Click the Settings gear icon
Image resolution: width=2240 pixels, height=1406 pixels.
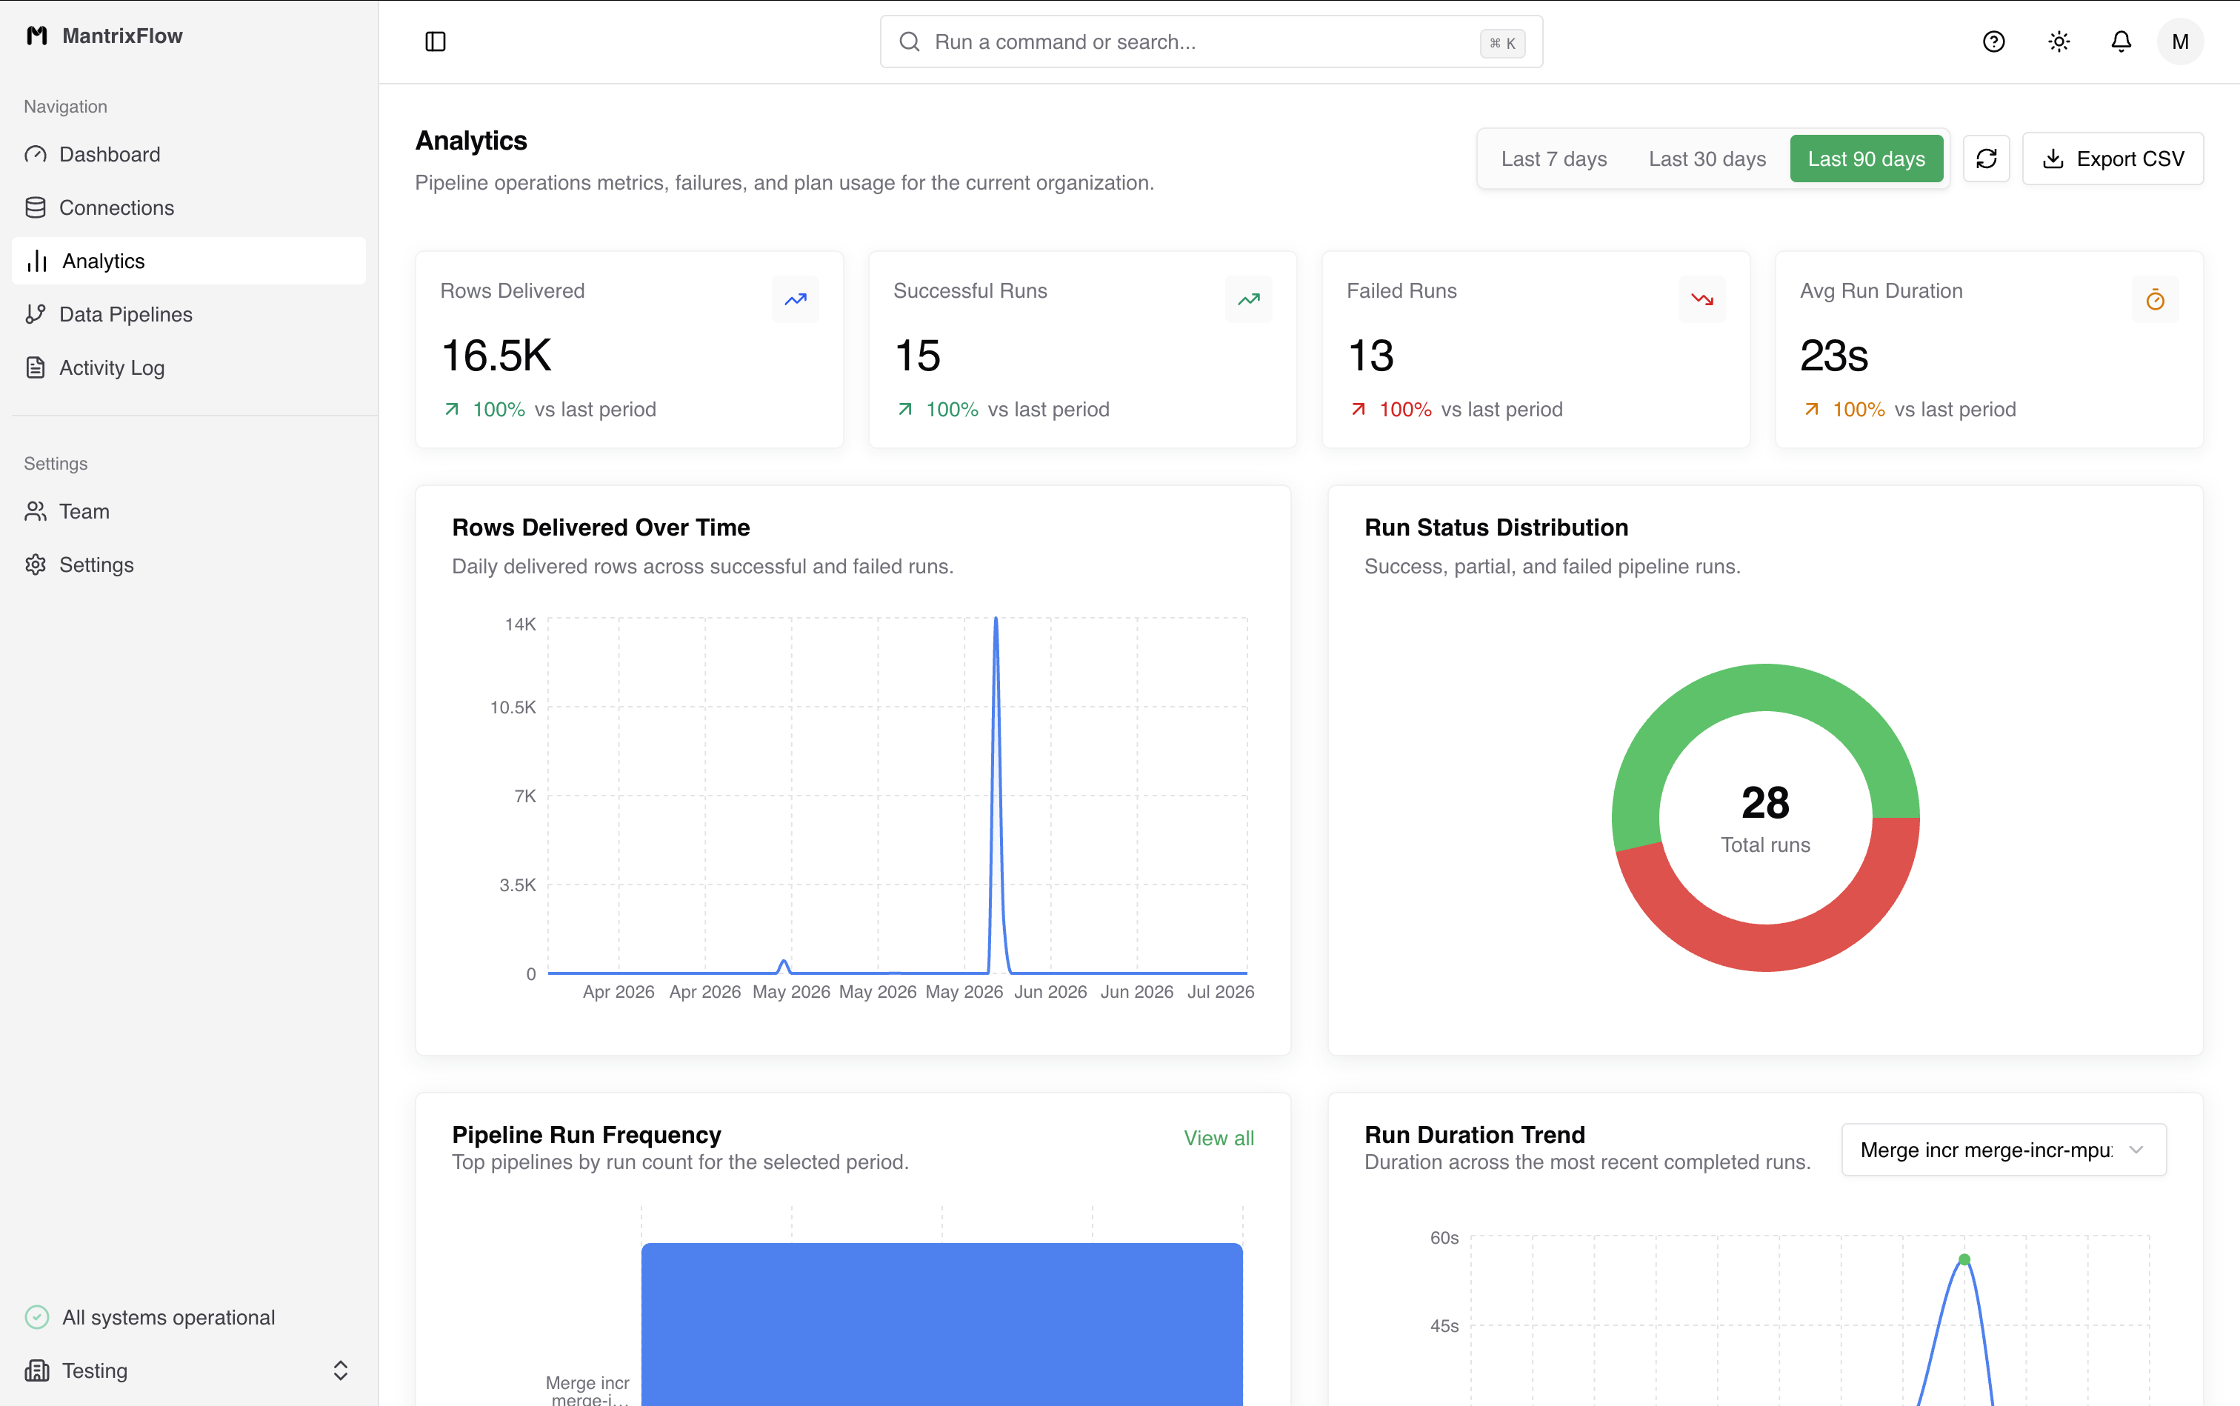tap(36, 564)
